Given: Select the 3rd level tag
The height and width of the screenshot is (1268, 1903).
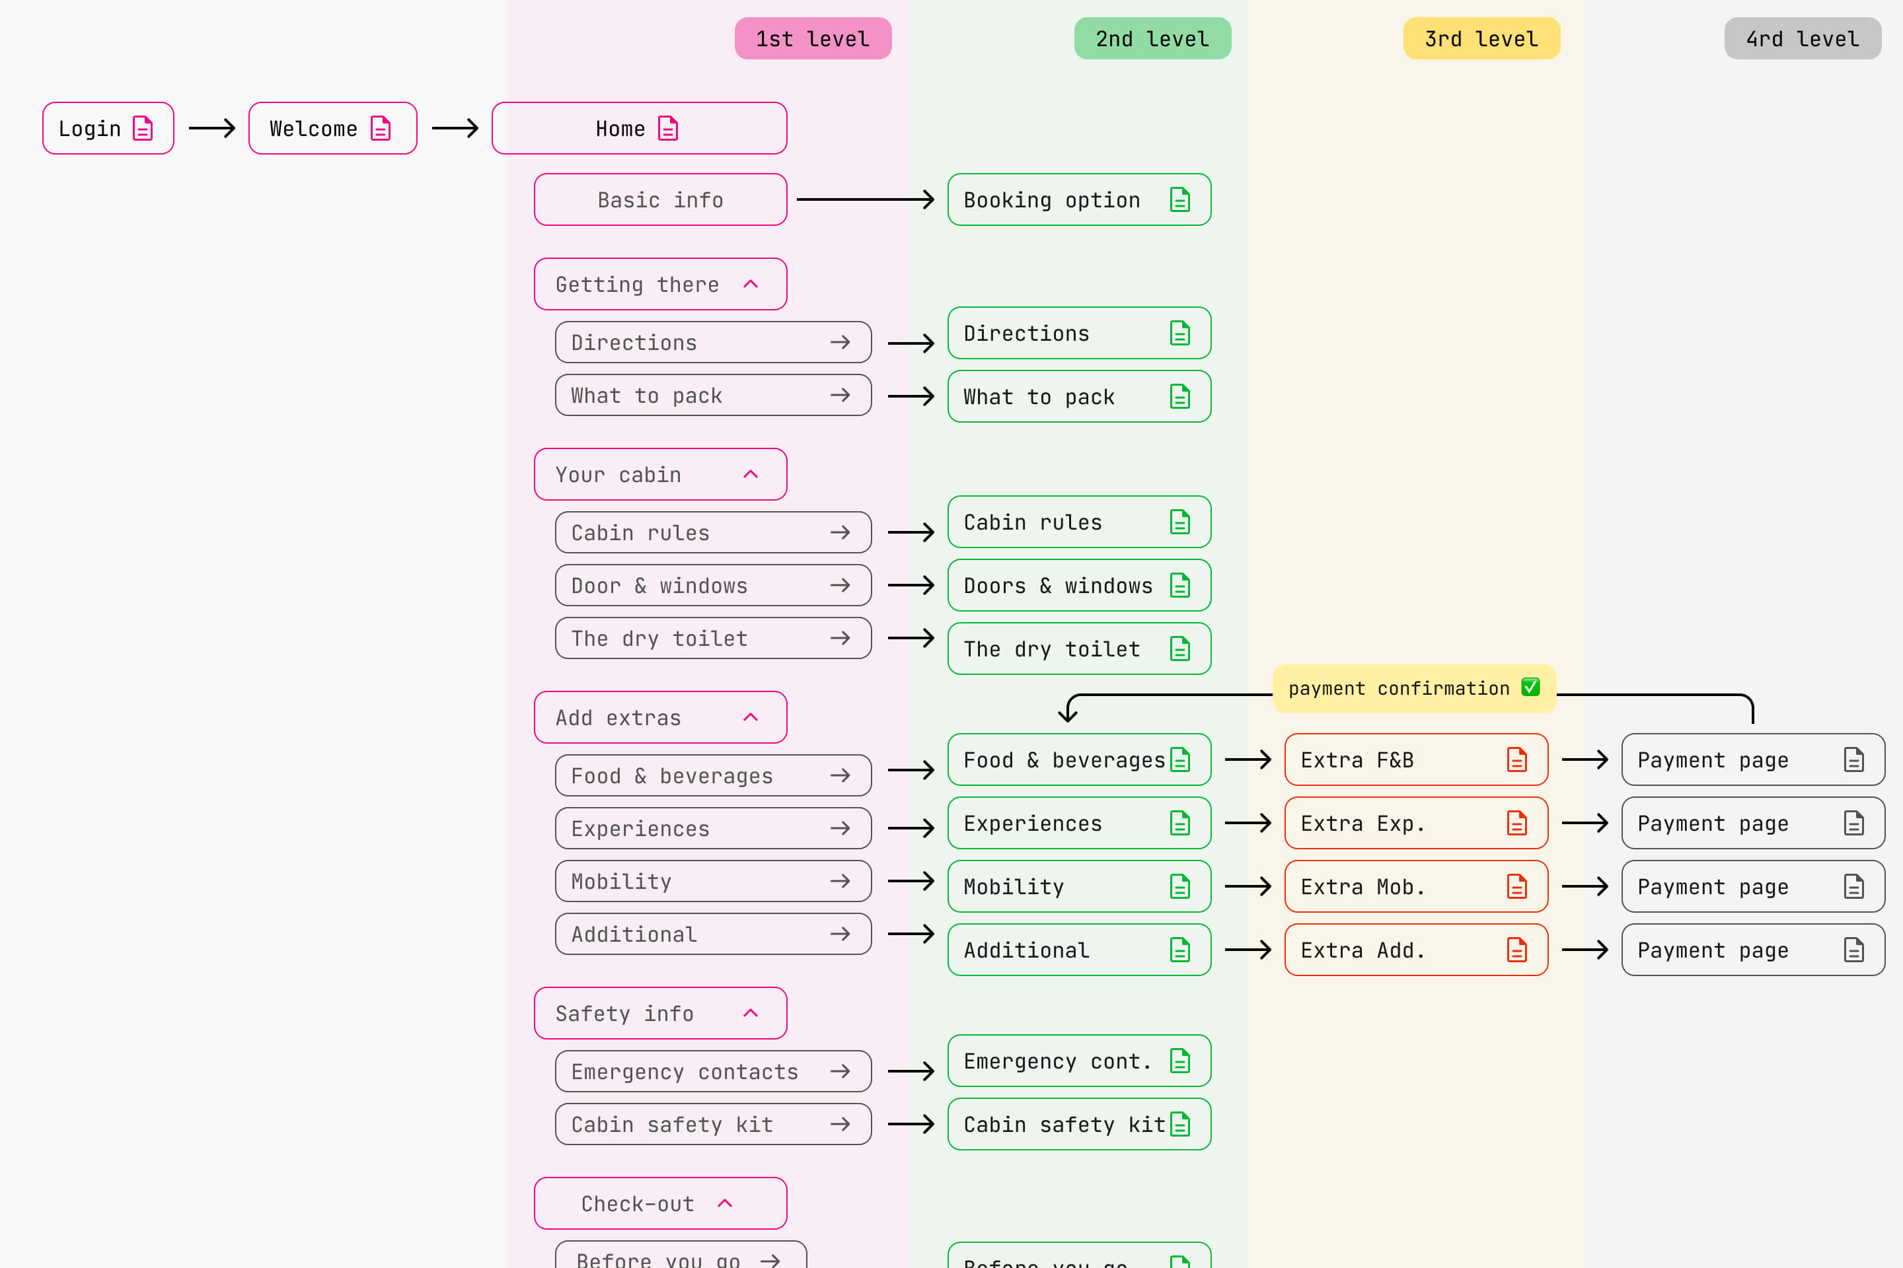Looking at the screenshot, I should point(1481,38).
